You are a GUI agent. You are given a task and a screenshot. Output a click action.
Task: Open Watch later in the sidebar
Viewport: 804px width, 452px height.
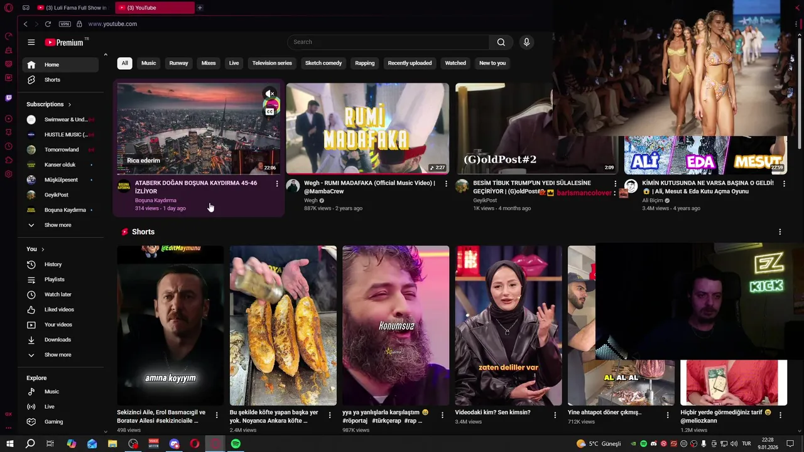click(60, 294)
